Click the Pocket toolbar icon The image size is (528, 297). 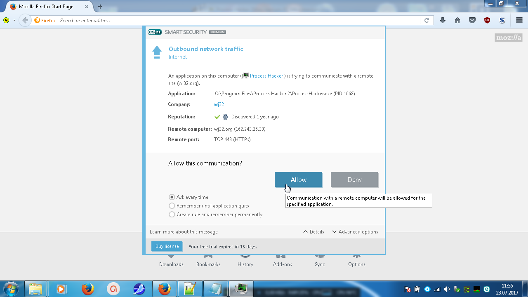tap(472, 20)
